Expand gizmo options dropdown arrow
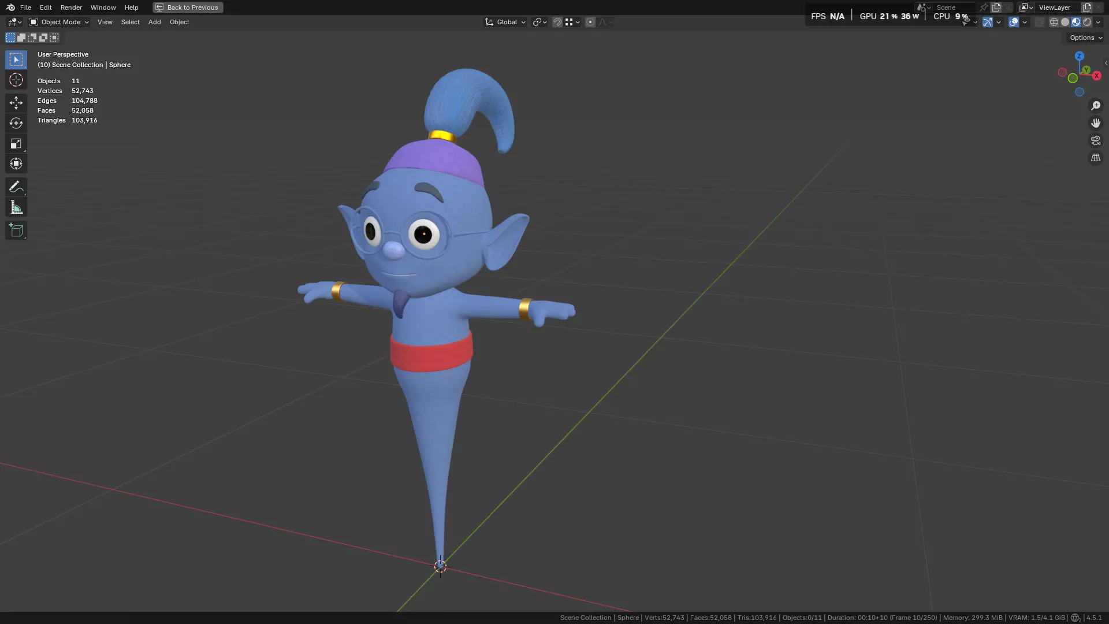 pos(998,22)
